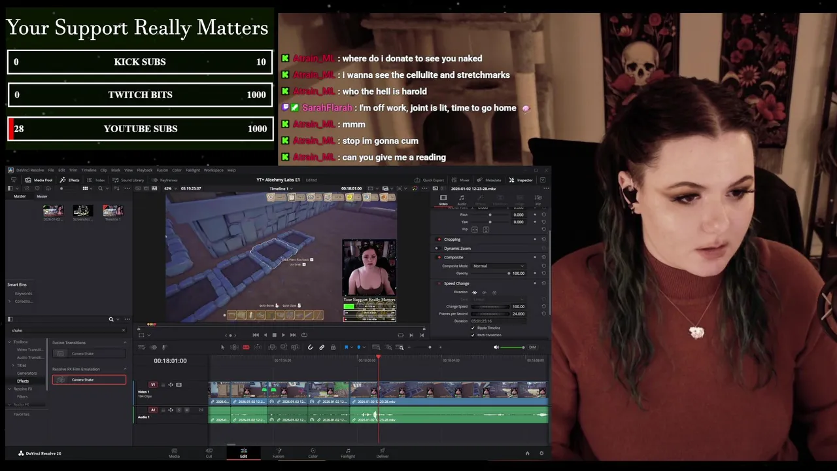Choose the selection arrow tool

(x=222, y=347)
